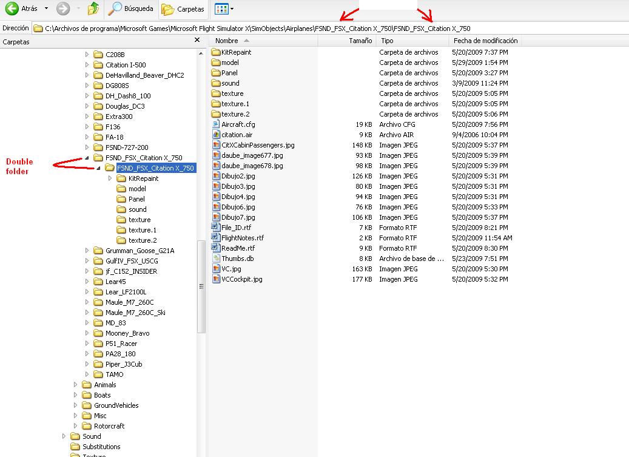Select jf_C152_INSIDER folder in tree
Image resolution: width=629 pixels, height=457 pixels.
tap(131, 271)
